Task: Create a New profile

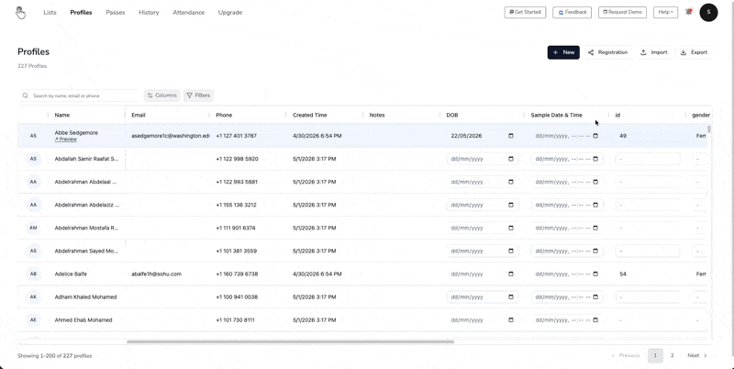Action: 563,52
